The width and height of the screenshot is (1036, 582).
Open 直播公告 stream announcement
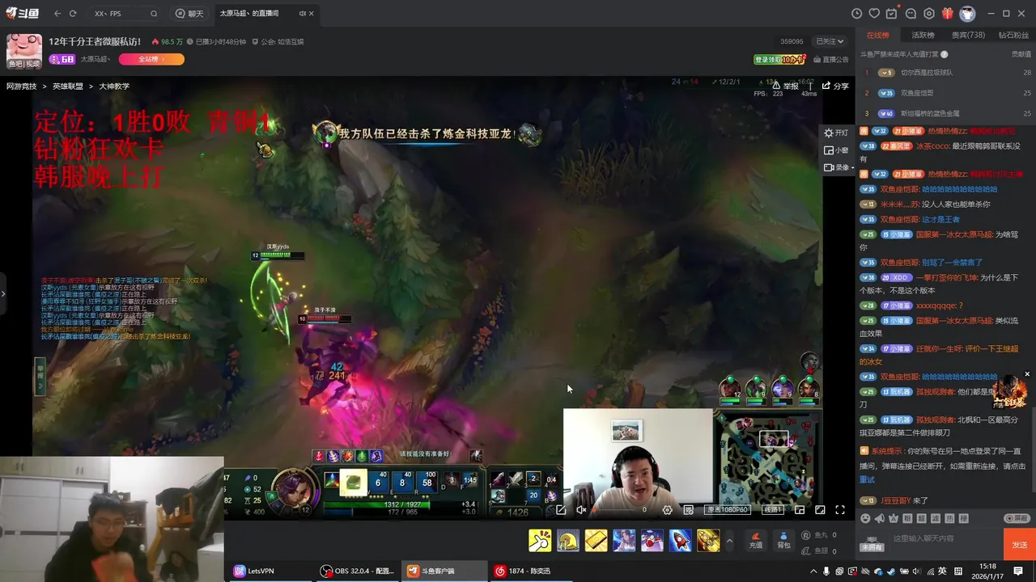(x=830, y=59)
